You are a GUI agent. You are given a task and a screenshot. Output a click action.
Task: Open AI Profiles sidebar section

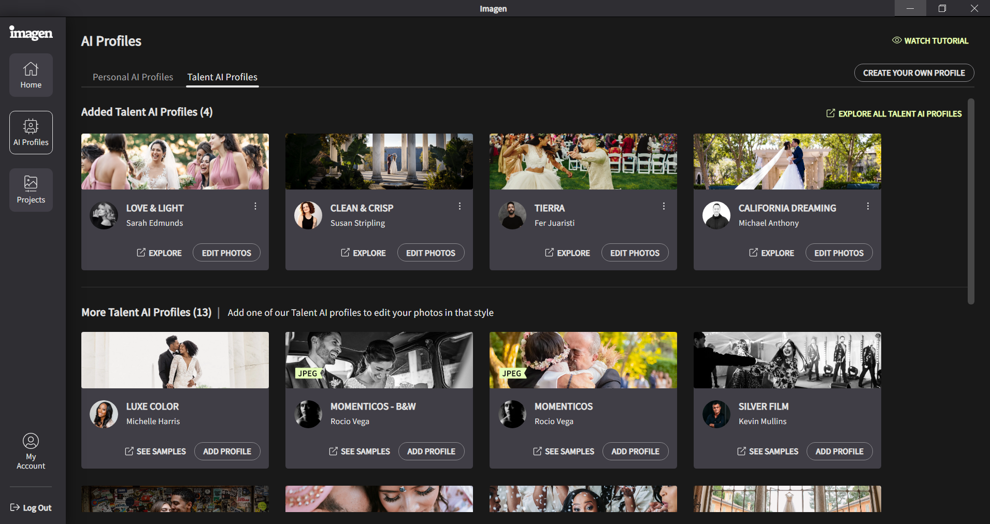[31, 133]
